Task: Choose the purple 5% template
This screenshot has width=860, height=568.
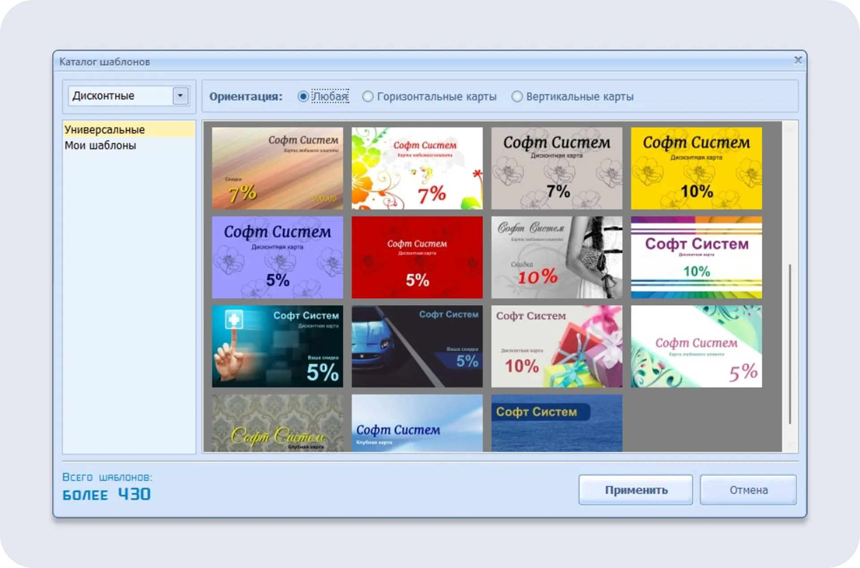Action: pos(278,257)
